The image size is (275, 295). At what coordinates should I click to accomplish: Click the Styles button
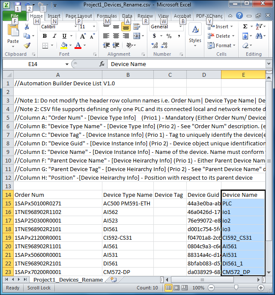click(195, 35)
